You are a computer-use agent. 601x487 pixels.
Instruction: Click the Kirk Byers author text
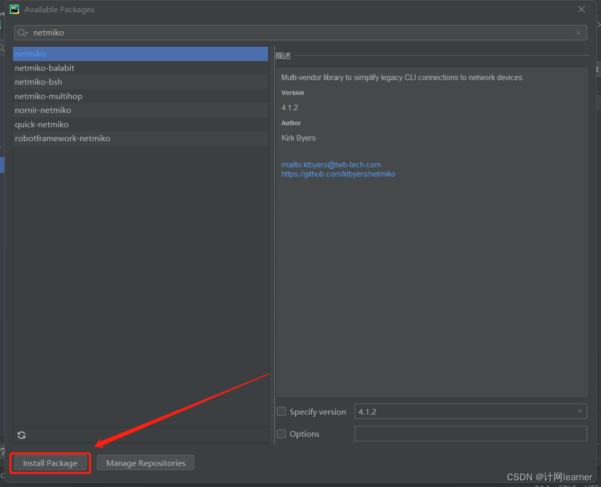[298, 138]
